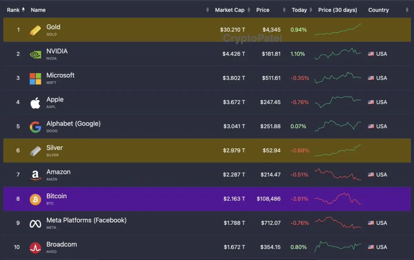Open Meta's 30-day price chart

338,222
